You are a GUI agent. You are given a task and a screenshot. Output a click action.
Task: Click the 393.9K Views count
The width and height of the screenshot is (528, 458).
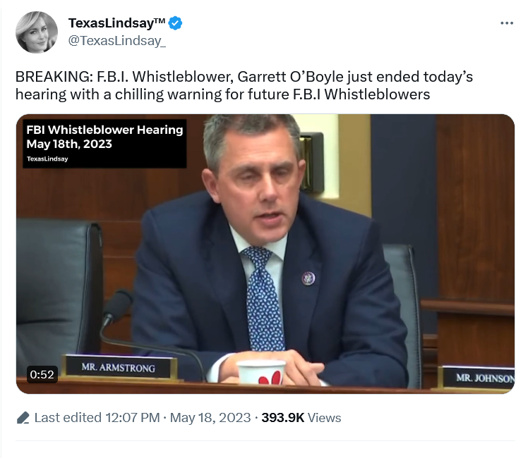coord(301,418)
